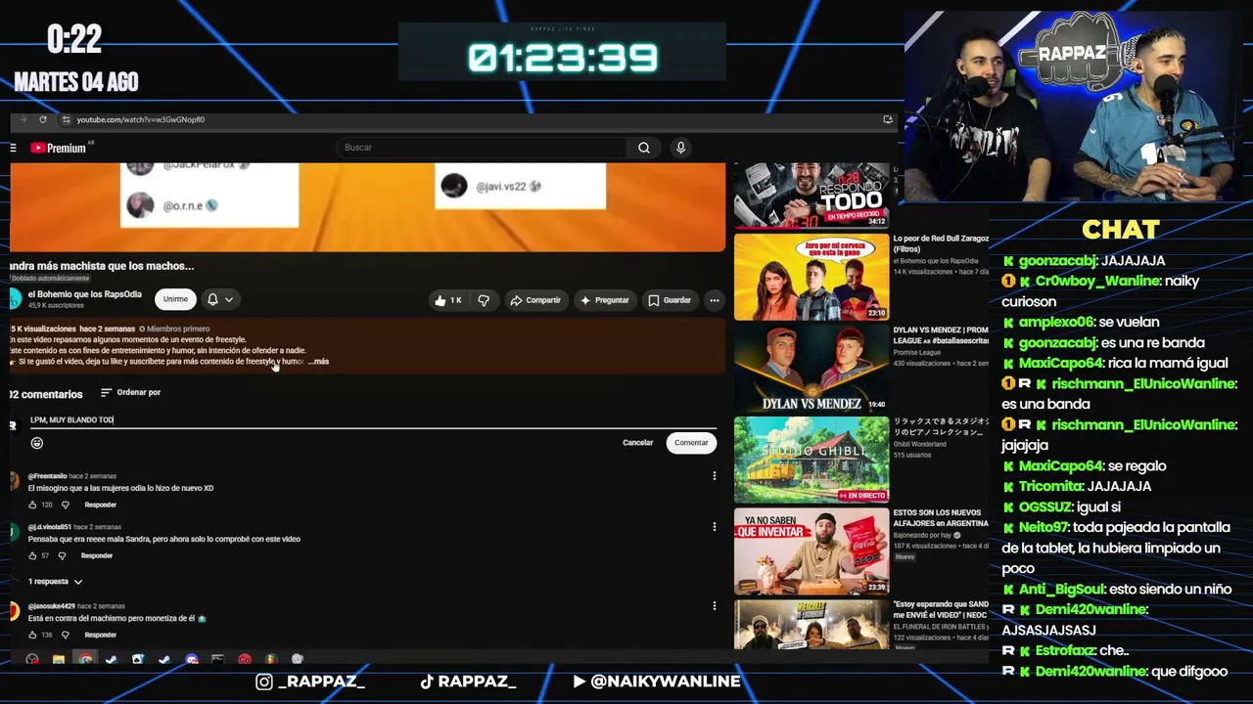This screenshot has height=704, width=1253.
Task: Like the @j.d.vinola851 comment
Action: (32, 555)
